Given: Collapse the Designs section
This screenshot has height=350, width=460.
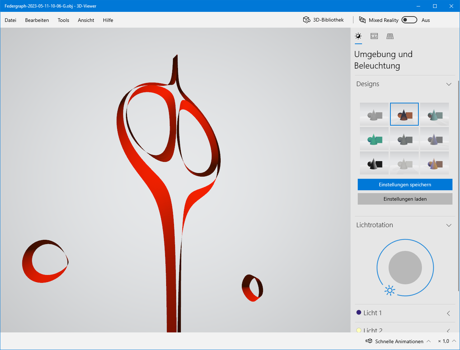Looking at the screenshot, I should 449,84.
